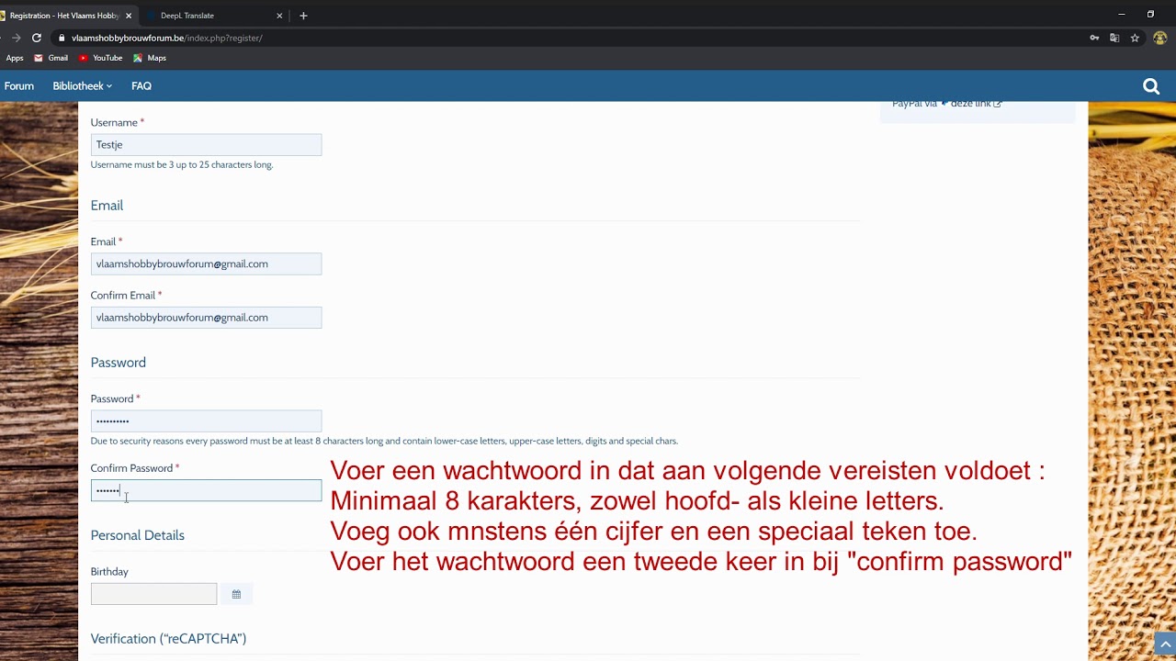1176x661 pixels.
Task: Focus the Confirm Password field
Action: 206,490
